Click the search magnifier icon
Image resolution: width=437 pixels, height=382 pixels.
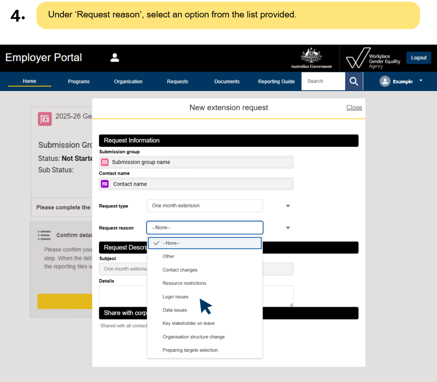[x=354, y=81]
